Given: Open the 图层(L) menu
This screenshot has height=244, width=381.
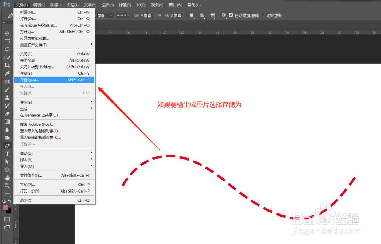Looking at the screenshot, I should [73, 5].
